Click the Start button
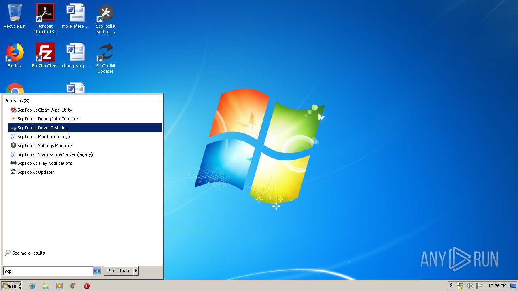 [11, 286]
